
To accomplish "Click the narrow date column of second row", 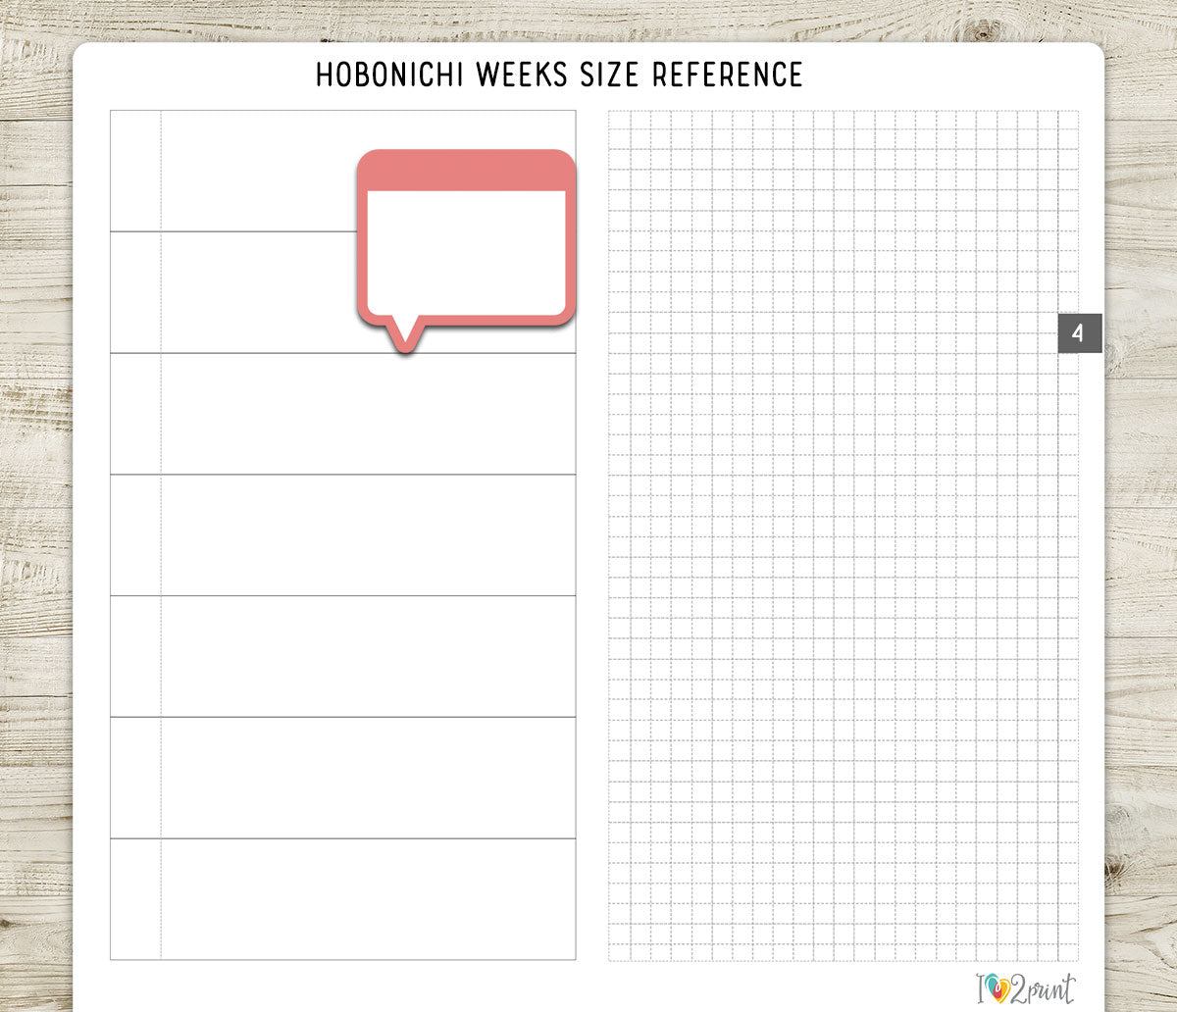I will point(135,292).
